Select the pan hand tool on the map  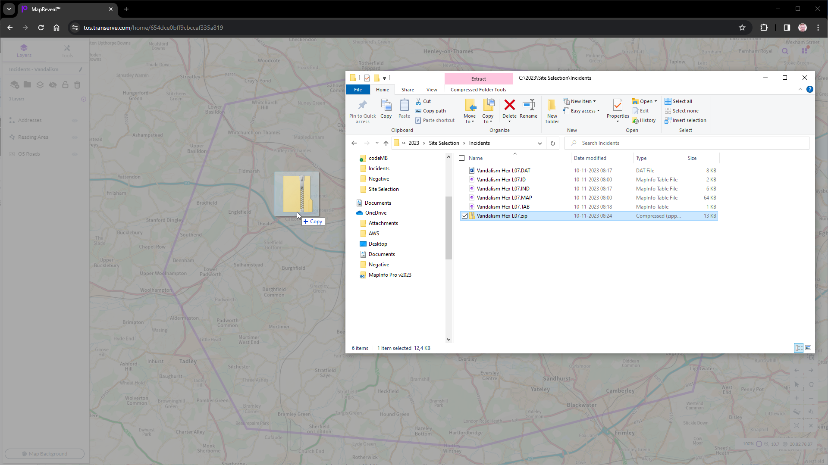click(x=812, y=384)
